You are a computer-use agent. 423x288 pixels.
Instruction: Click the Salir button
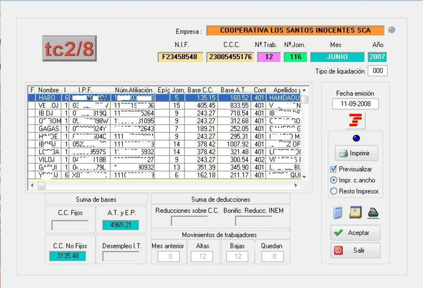[355, 250]
